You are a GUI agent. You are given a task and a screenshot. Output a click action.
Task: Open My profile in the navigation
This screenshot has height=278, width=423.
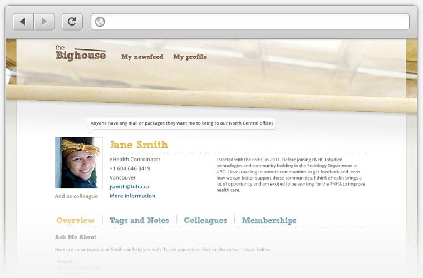coord(190,57)
